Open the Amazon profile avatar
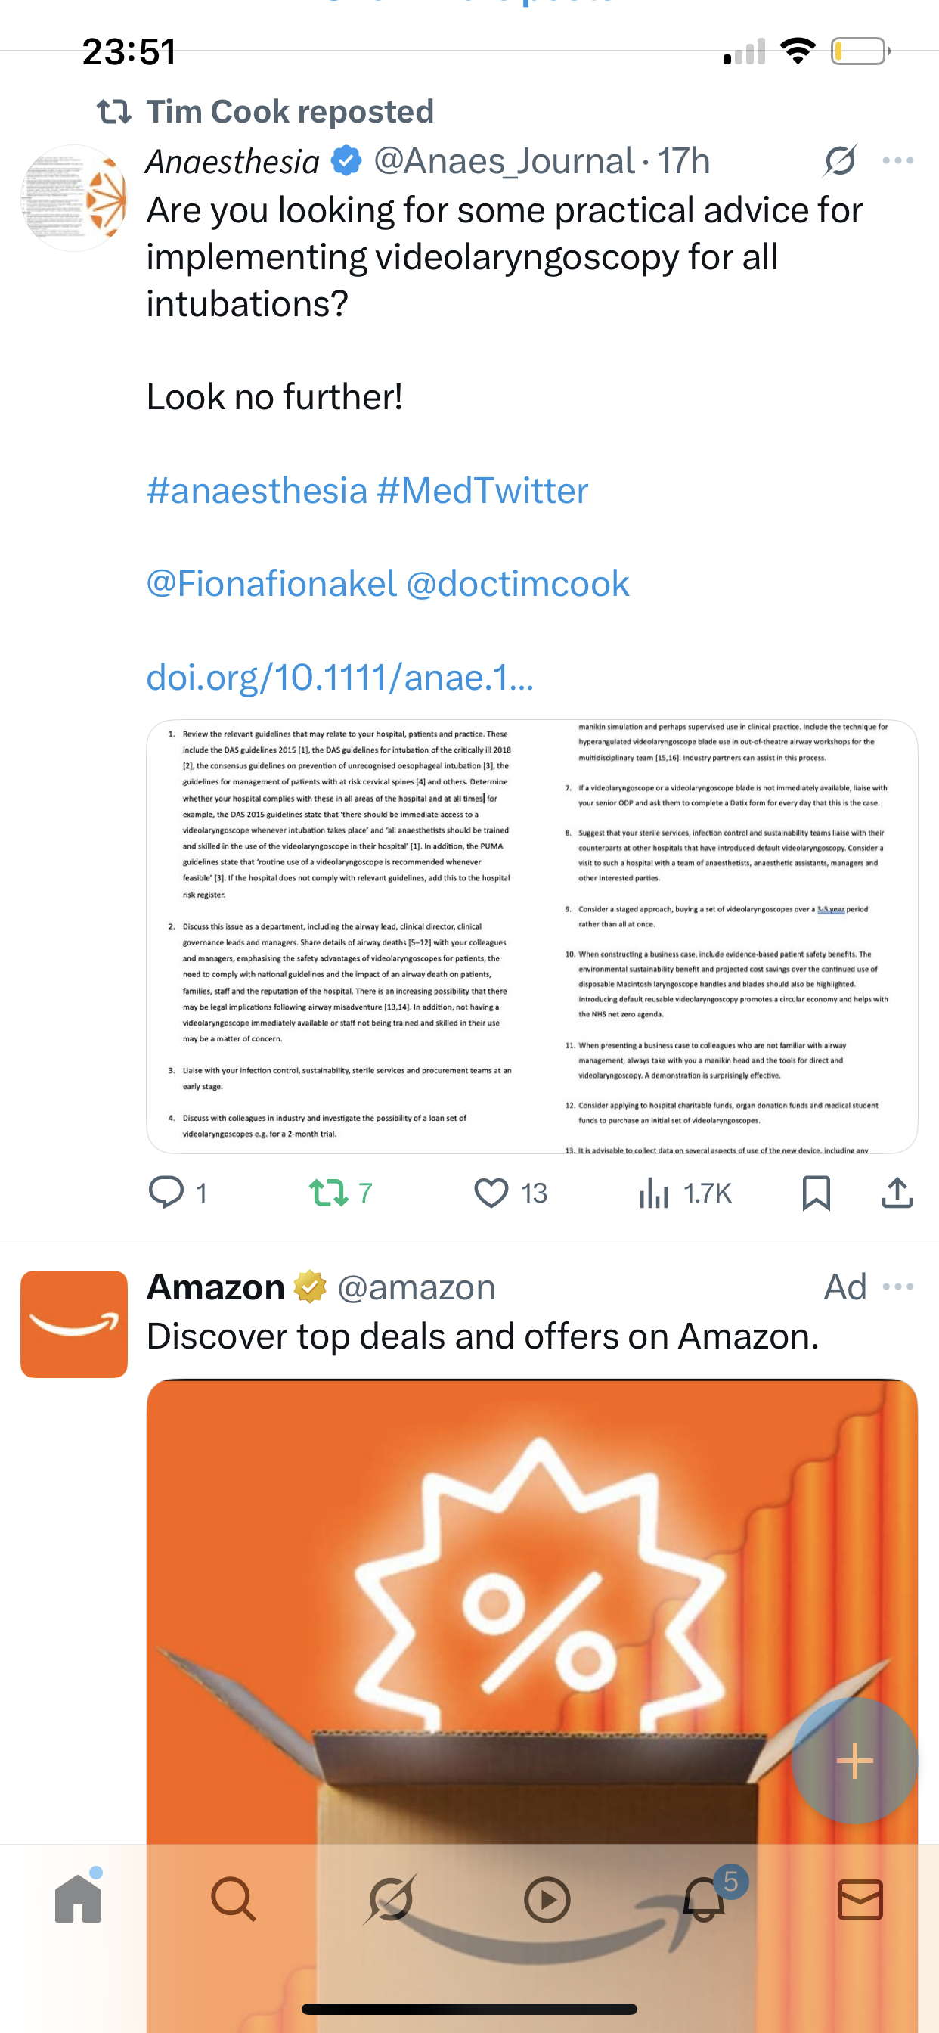939x2033 pixels. (x=74, y=1324)
